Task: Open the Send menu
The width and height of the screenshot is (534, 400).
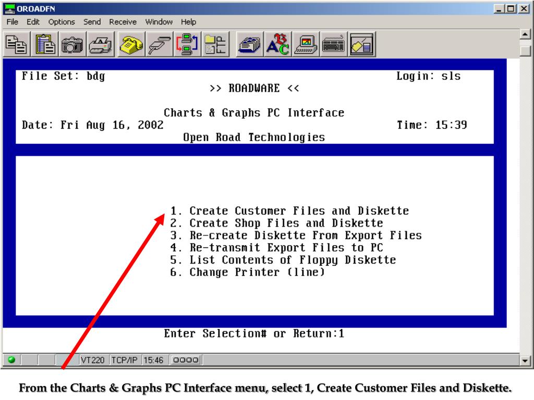Action: point(92,22)
